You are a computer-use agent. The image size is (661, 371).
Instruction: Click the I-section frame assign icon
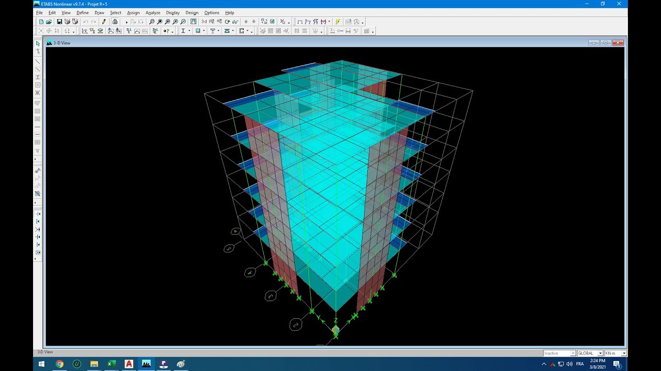pyautogui.click(x=183, y=31)
